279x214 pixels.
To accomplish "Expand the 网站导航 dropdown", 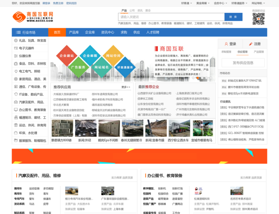I will 258,3.
